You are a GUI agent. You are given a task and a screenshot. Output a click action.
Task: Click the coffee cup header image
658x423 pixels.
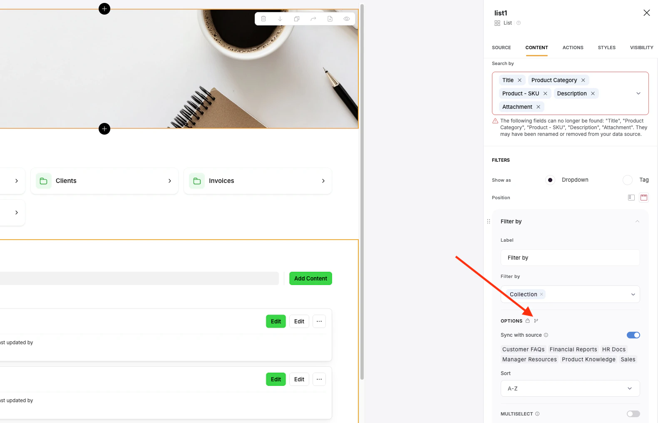179,69
